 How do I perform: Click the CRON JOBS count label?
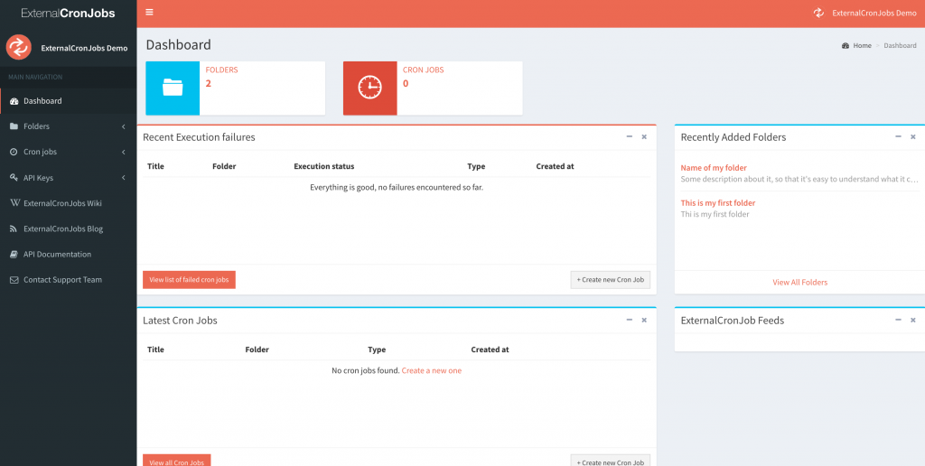coord(423,70)
